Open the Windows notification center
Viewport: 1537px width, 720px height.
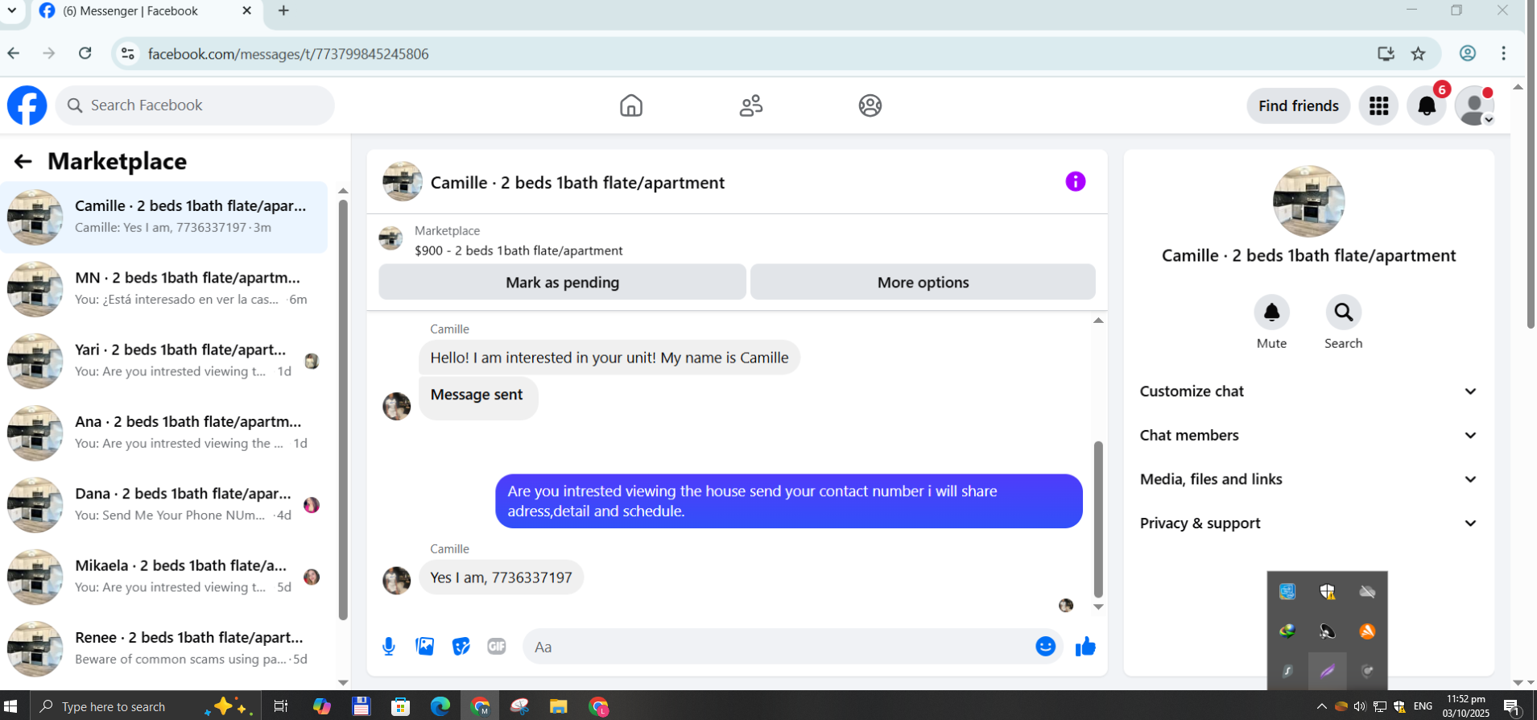[1511, 707]
